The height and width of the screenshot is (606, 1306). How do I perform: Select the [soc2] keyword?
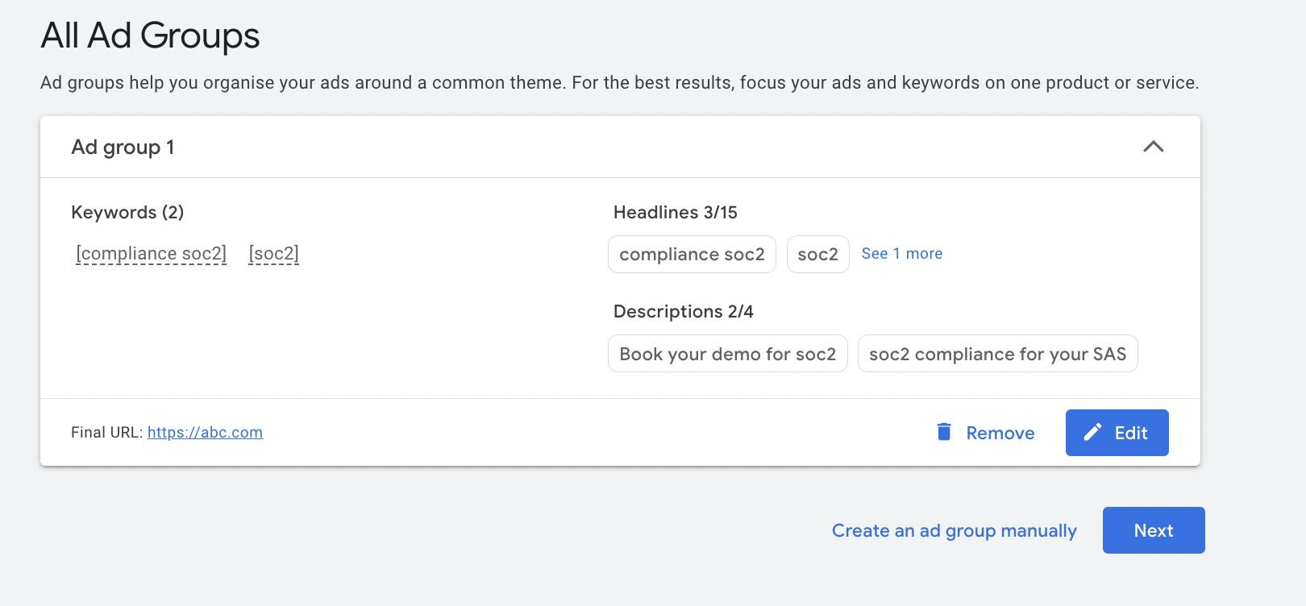coord(273,254)
